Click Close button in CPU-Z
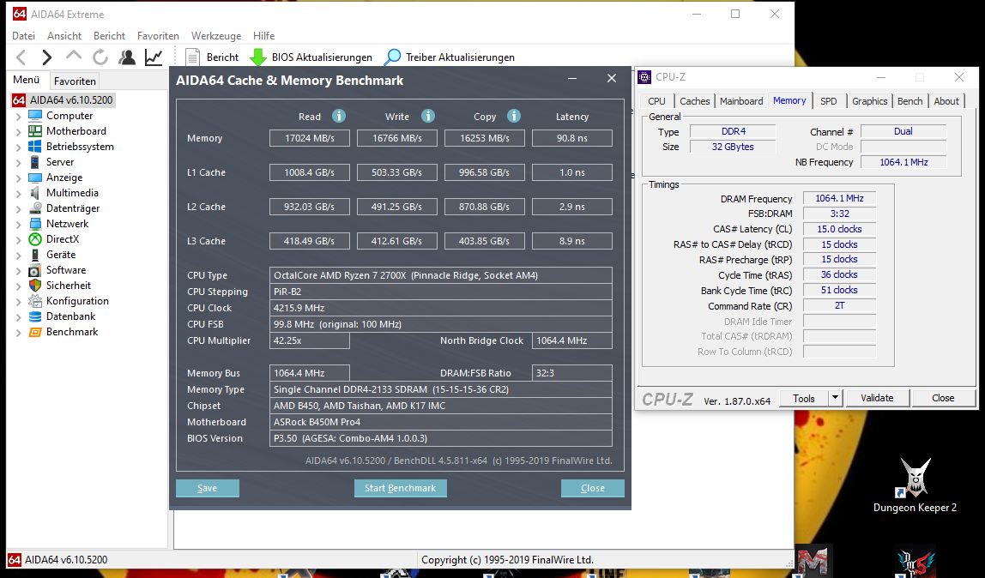This screenshot has width=985, height=578. (943, 398)
